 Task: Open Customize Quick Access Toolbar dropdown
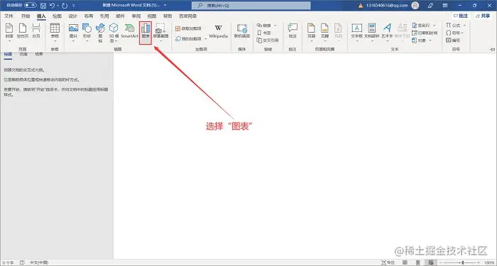coord(74,6)
